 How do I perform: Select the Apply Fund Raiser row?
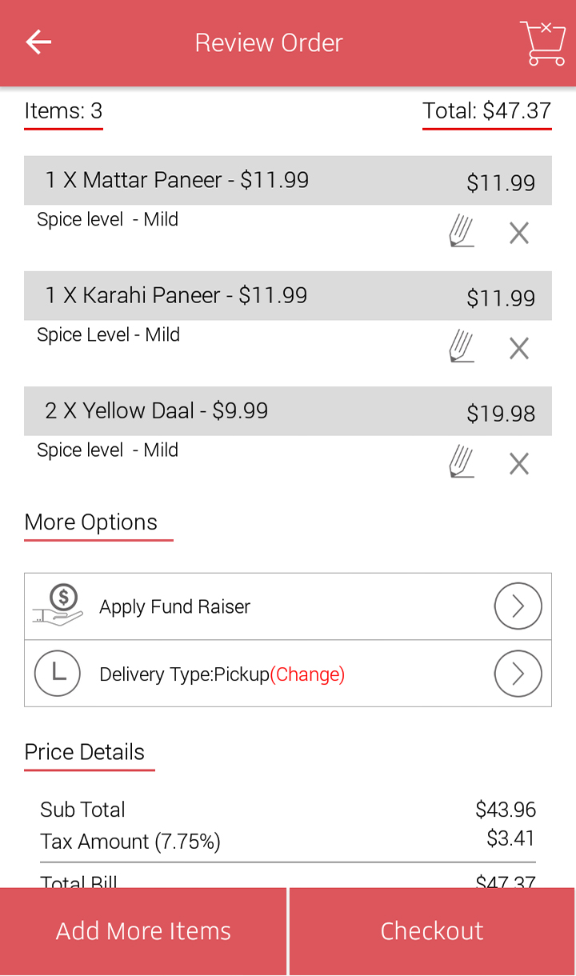point(240,606)
